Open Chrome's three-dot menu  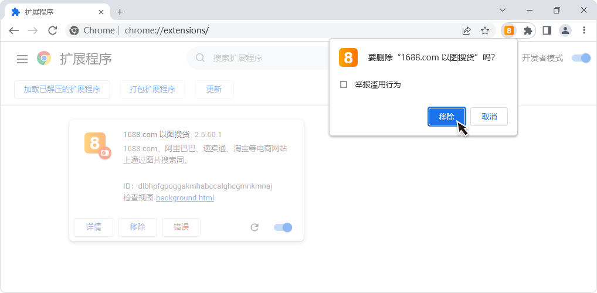pyautogui.click(x=584, y=30)
